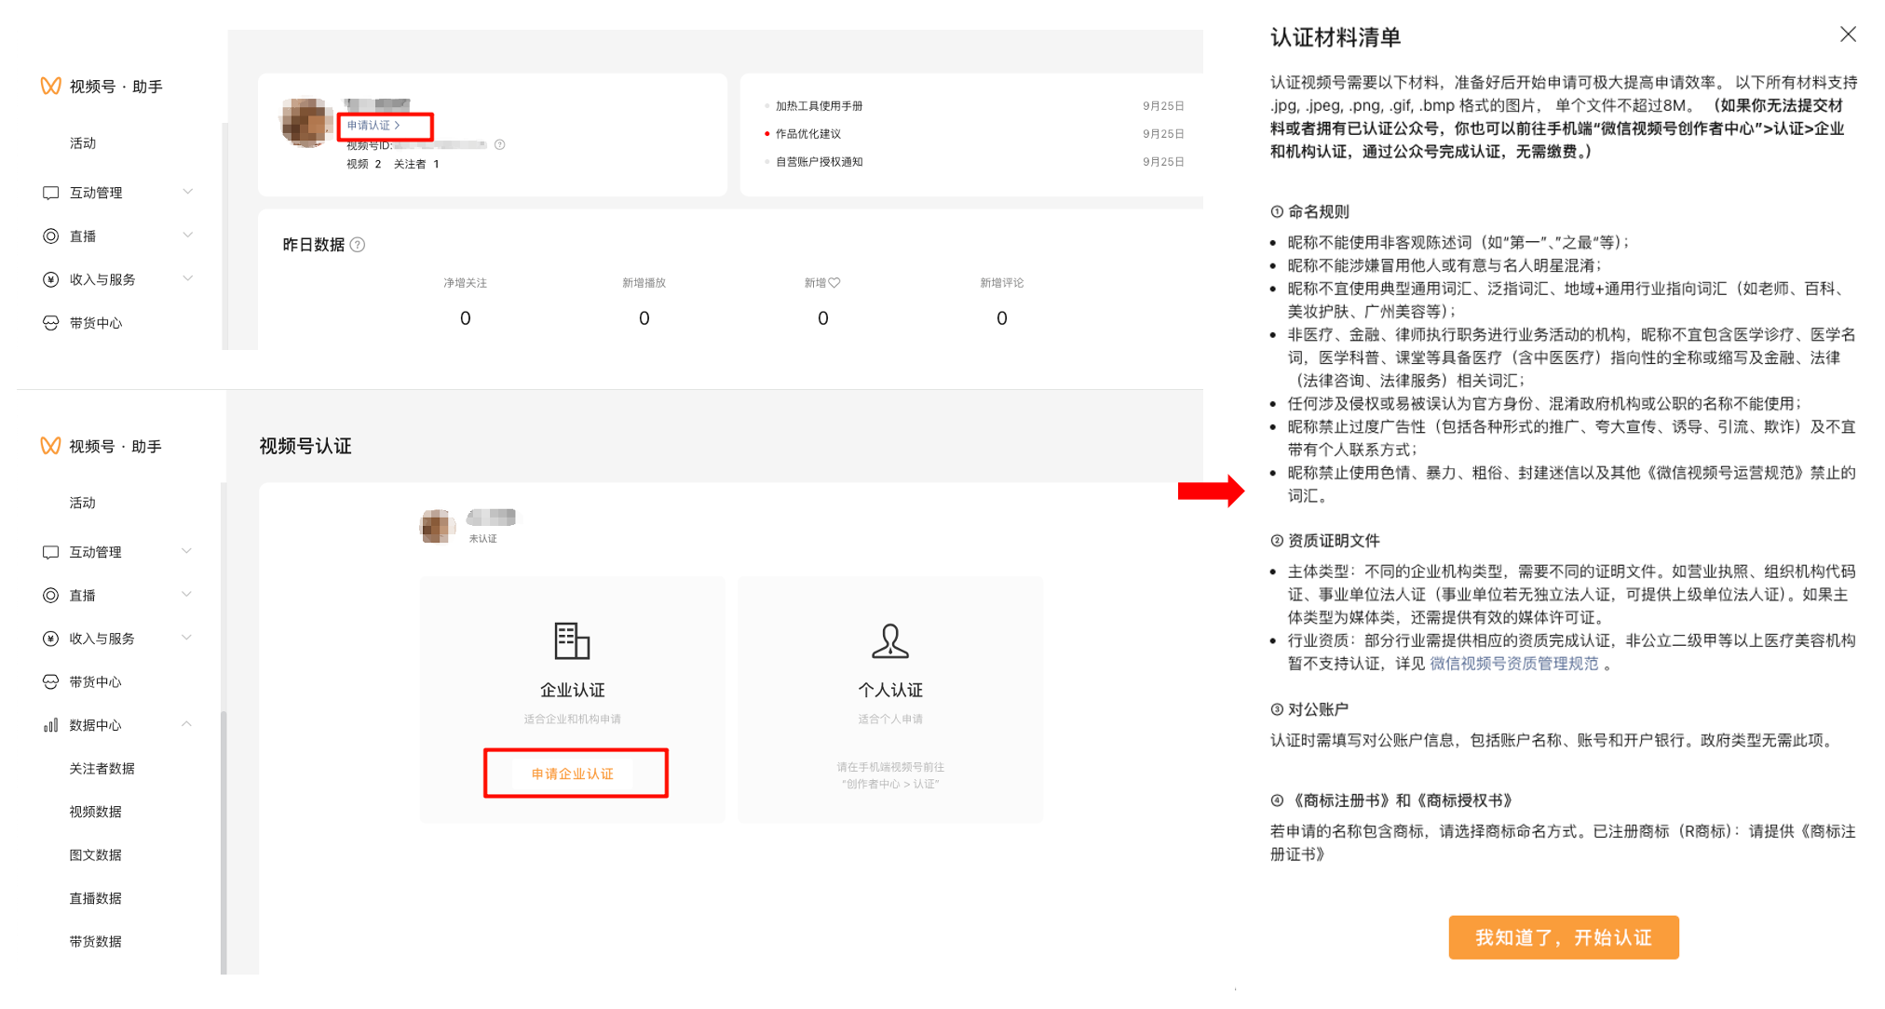Close the 认证材料清单 panel
The height and width of the screenshot is (1009, 1885).
1848,34
